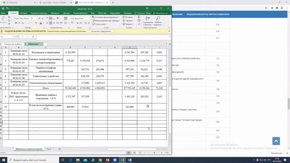
Task: Apply bold formatting in the Font group
Action: [16, 23]
